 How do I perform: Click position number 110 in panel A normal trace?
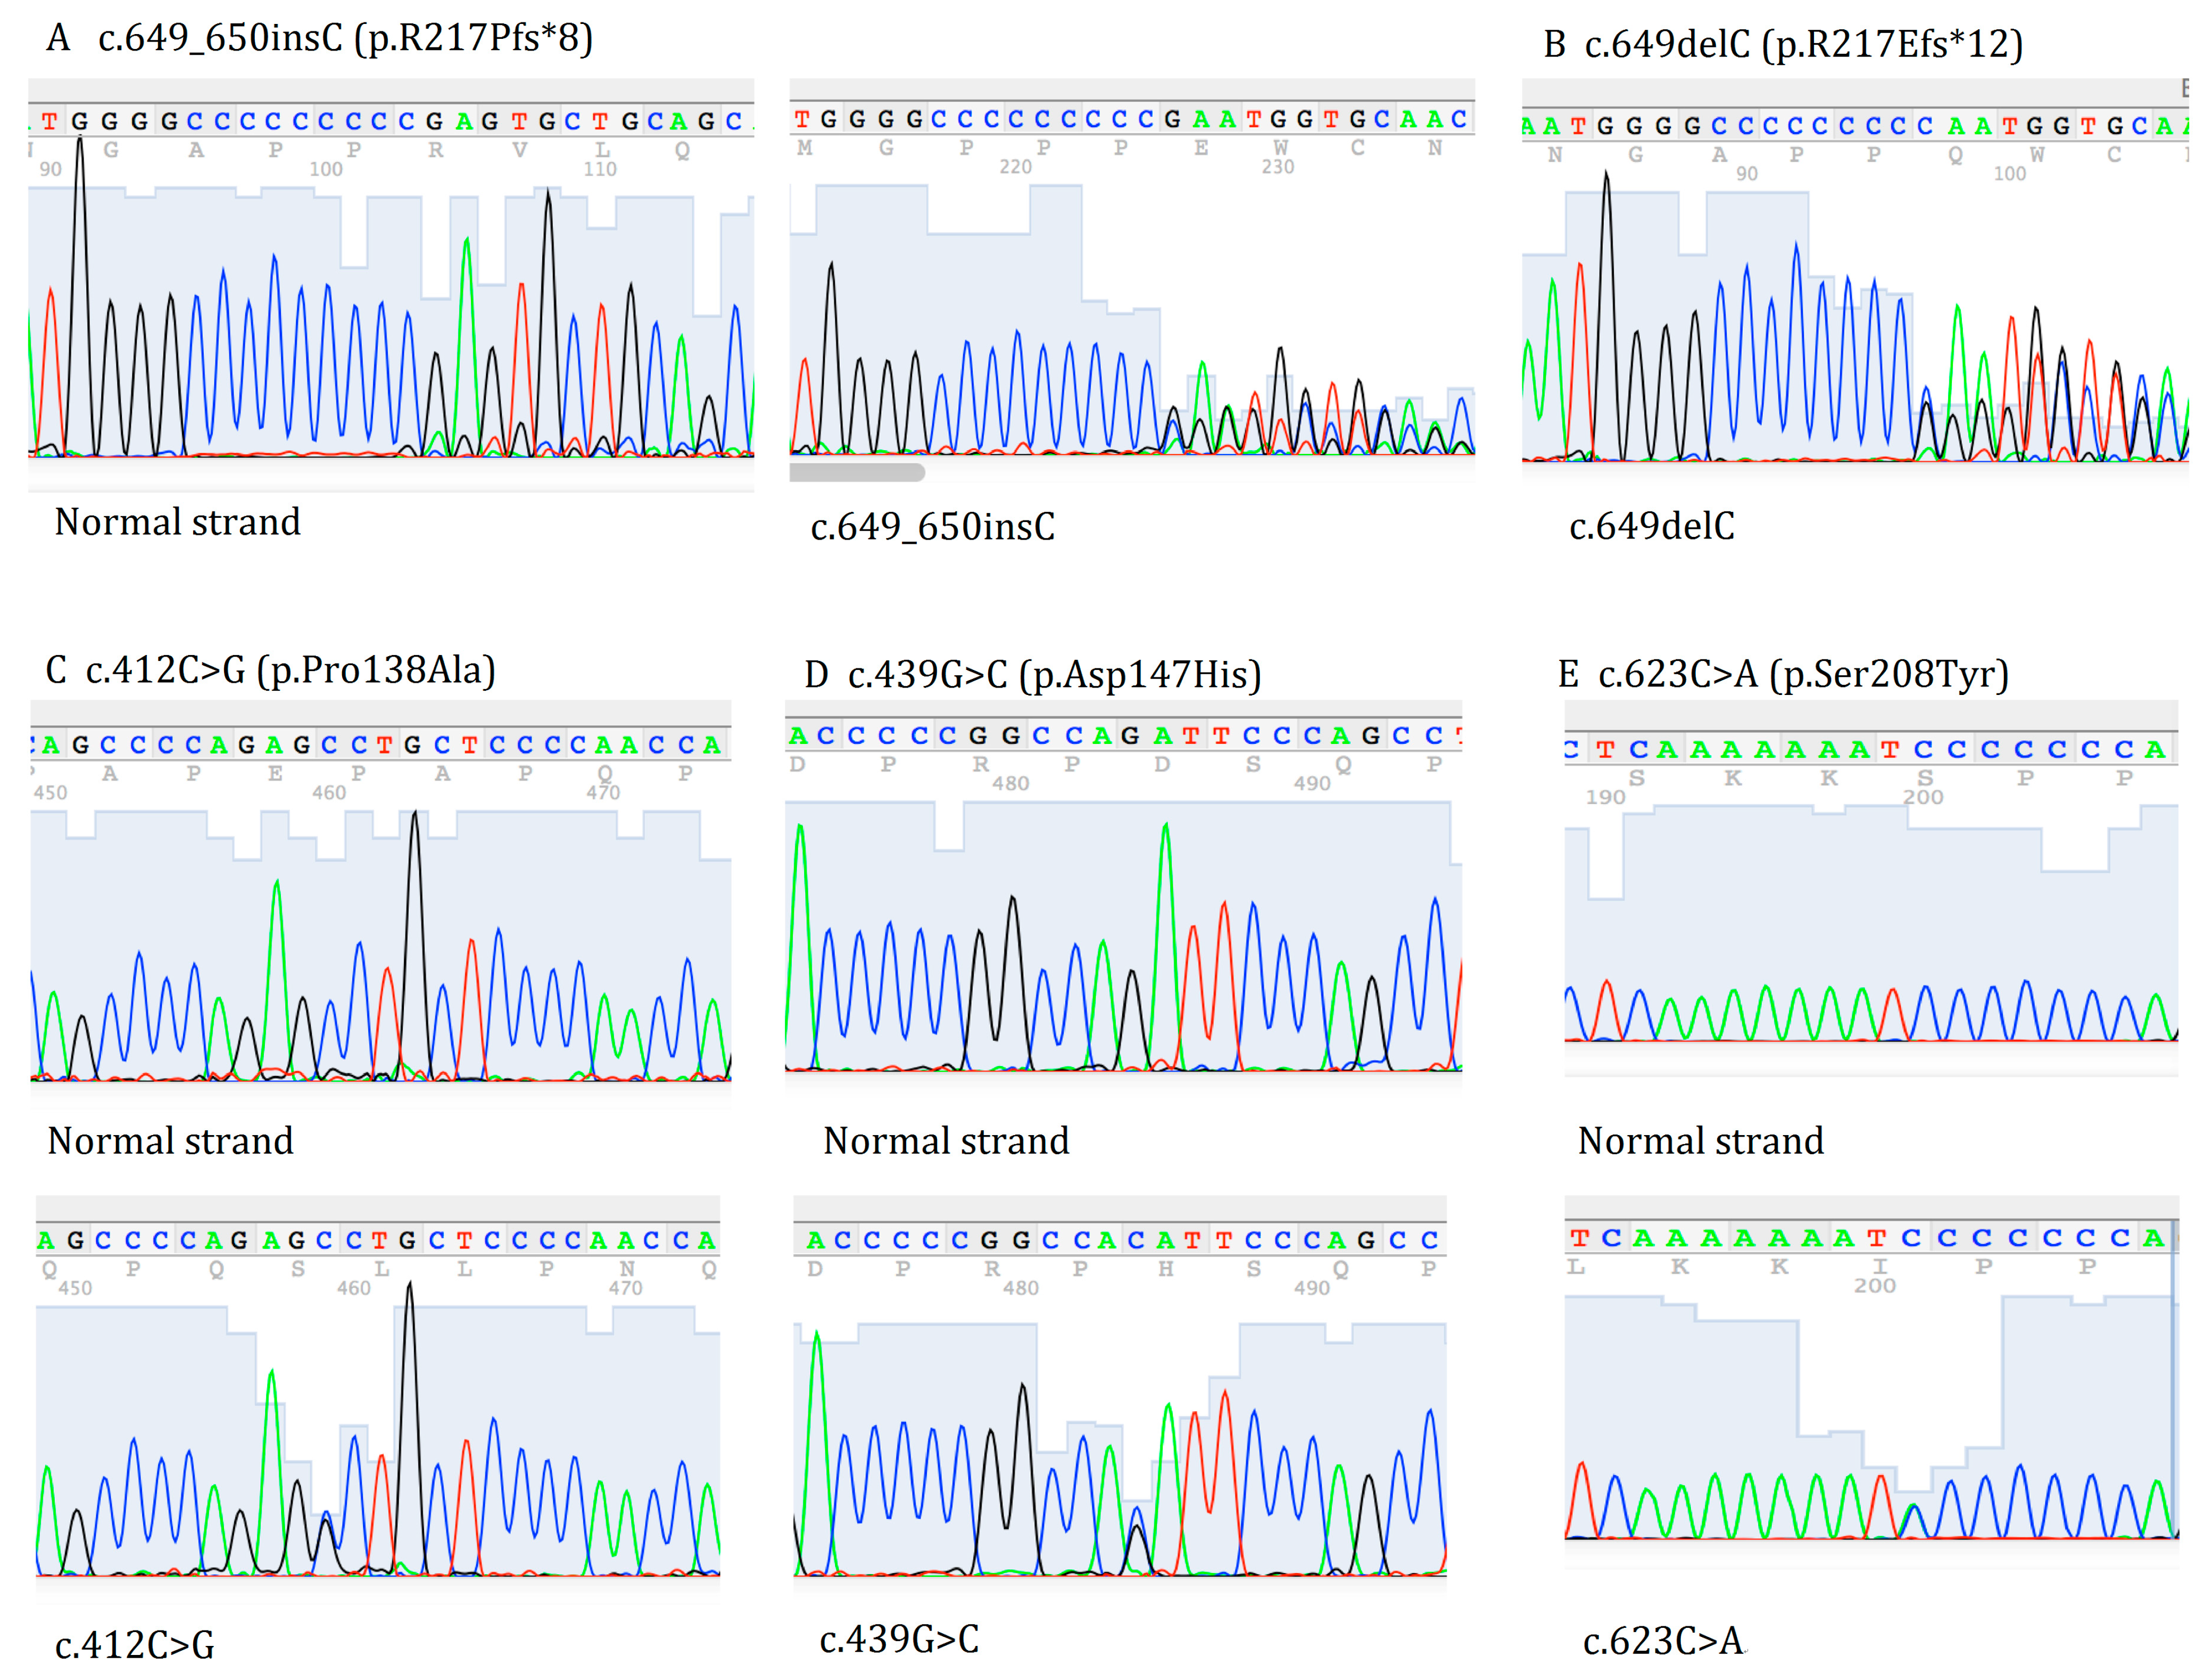tap(600, 169)
